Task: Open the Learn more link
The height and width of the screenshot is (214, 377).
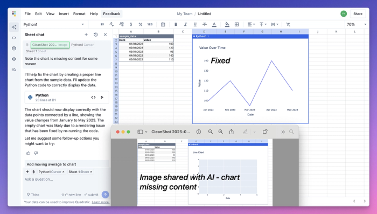Action: pyautogui.click(x=101, y=202)
